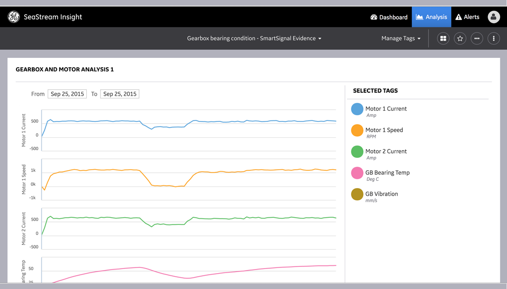Open the horizontal ellipsis options icon
Image resolution: width=507 pixels, height=289 pixels.
[x=477, y=38]
